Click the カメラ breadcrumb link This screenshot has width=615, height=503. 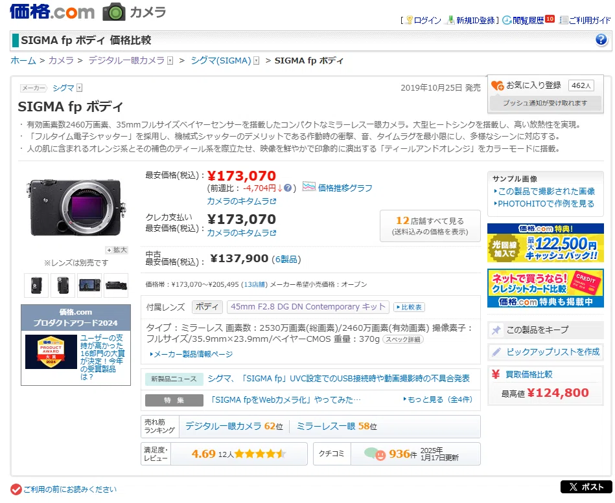pyautogui.click(x=61, y=61)
